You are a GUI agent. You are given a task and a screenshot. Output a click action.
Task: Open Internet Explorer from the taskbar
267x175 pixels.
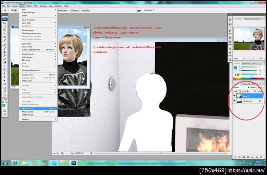[15, 163]
